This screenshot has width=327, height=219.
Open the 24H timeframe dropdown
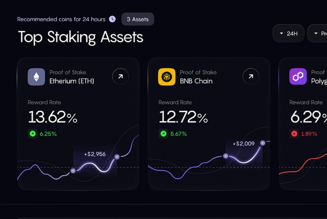coord(288,33)
